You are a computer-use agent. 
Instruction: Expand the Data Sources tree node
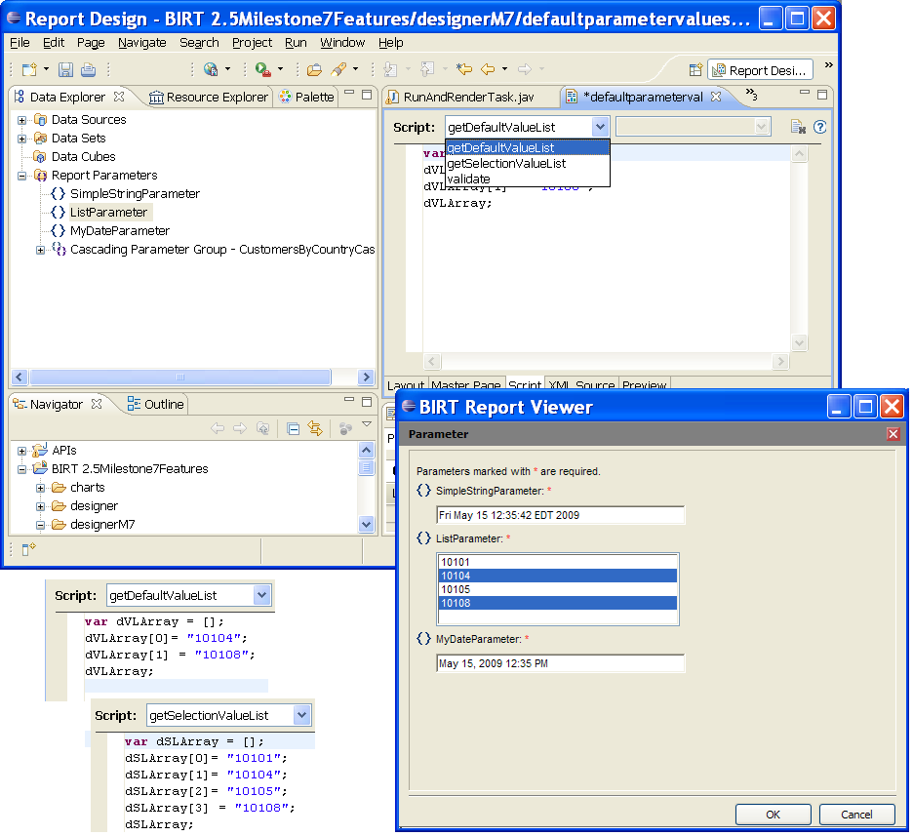[22, 120]
